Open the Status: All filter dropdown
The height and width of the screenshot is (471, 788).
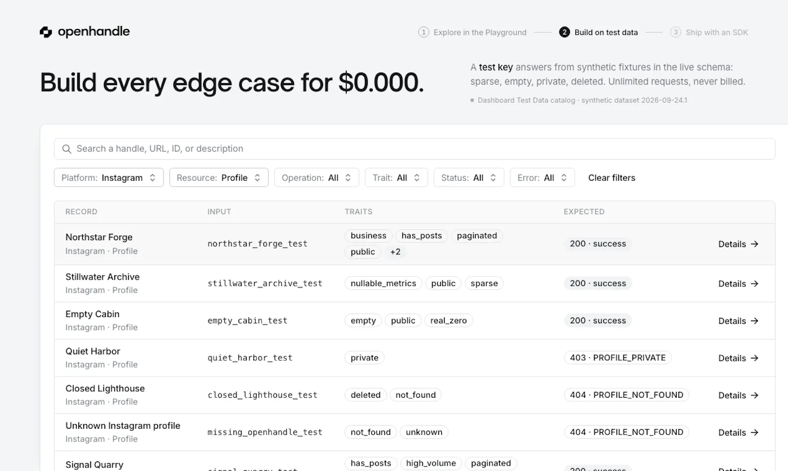click(469, 178)
